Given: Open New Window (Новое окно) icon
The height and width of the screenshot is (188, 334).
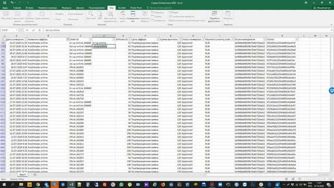Looking at the screenshot, I should pos(123,16).
